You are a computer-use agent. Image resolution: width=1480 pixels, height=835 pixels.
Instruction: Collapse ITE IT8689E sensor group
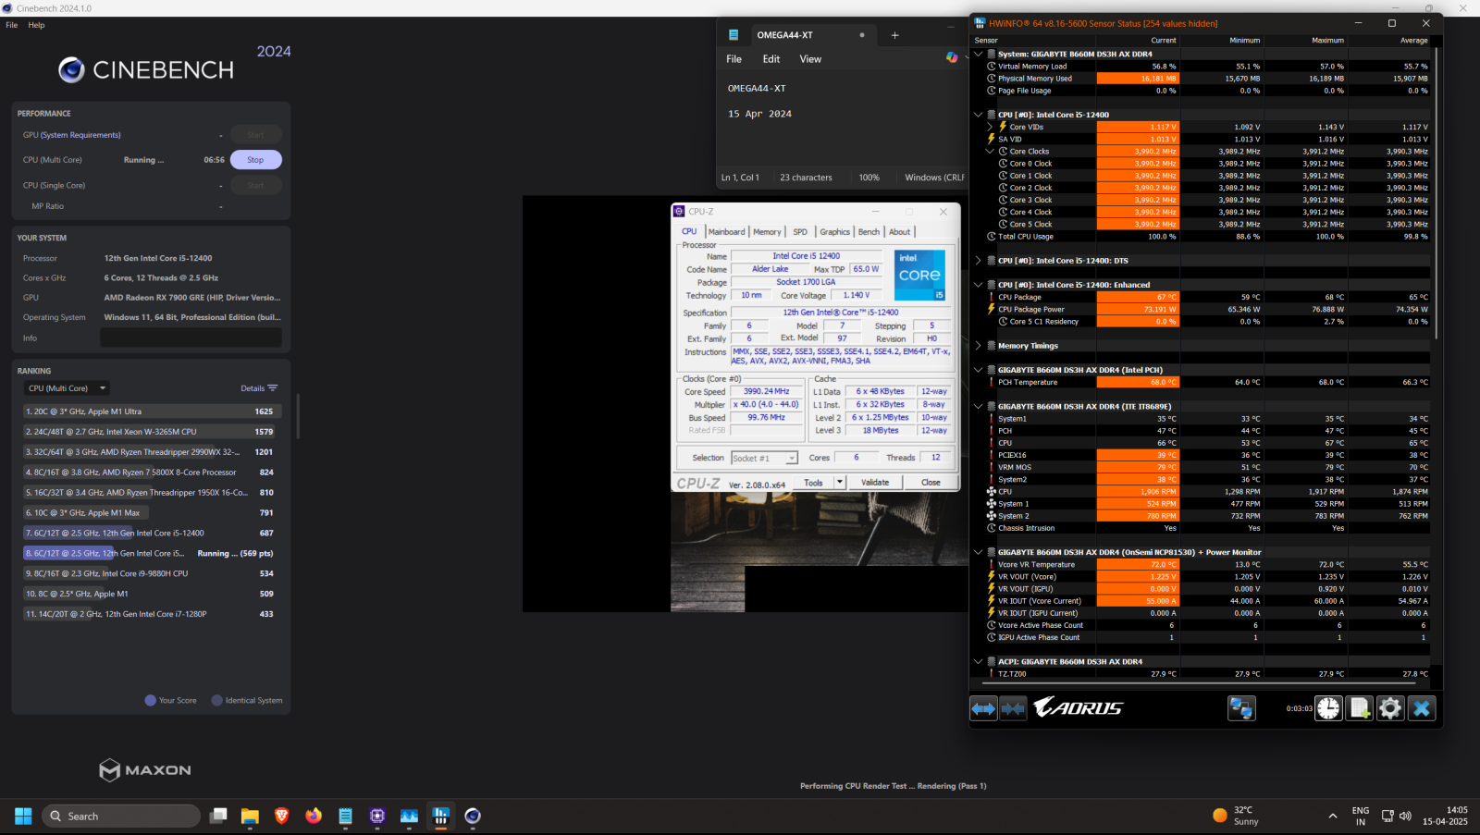(x=979, y=406)
